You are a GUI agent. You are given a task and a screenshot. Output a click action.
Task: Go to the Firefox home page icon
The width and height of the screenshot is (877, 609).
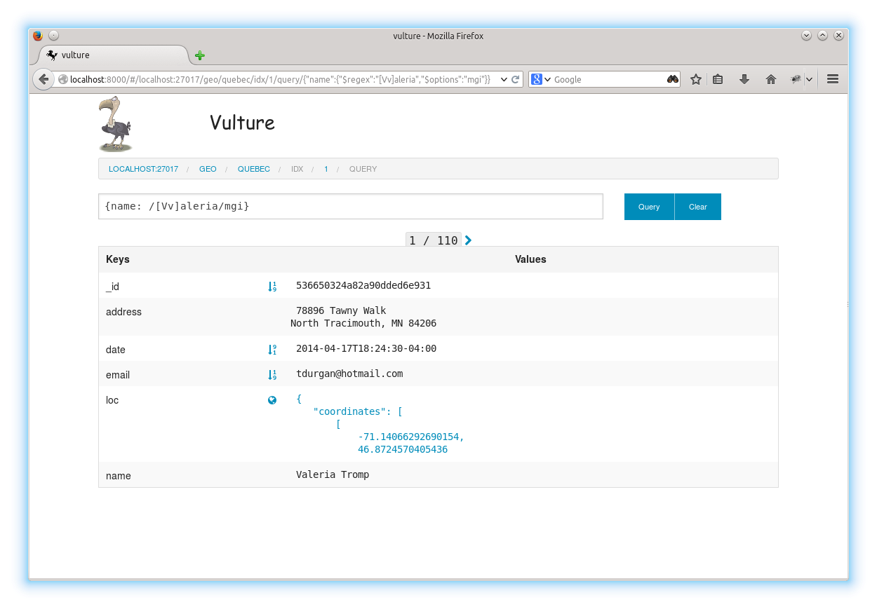[771, 79]
